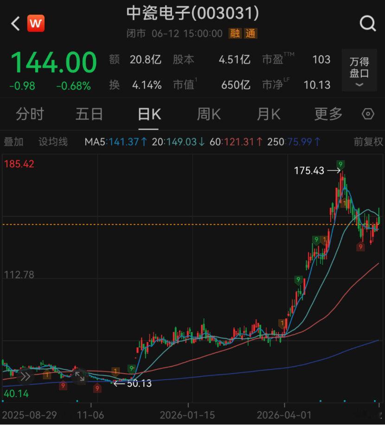Tap the 叠加 overlay button
This screenshot has height=425, width=385.
pos(13,142)
